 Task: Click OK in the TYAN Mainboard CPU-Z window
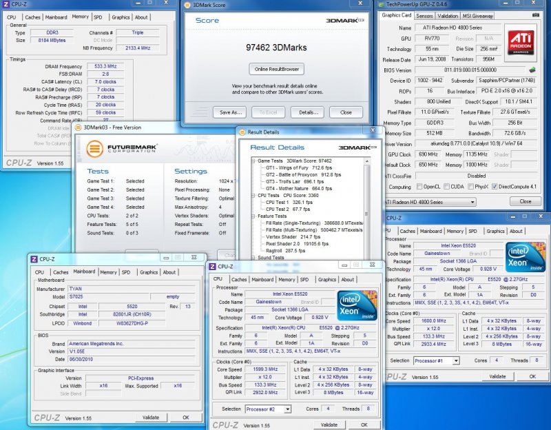(x=186, y=418)
